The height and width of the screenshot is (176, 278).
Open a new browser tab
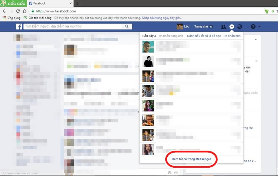(77, 3)
